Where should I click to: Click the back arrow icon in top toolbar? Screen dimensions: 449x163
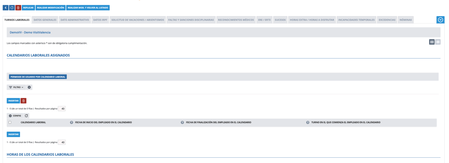[5, 7]
